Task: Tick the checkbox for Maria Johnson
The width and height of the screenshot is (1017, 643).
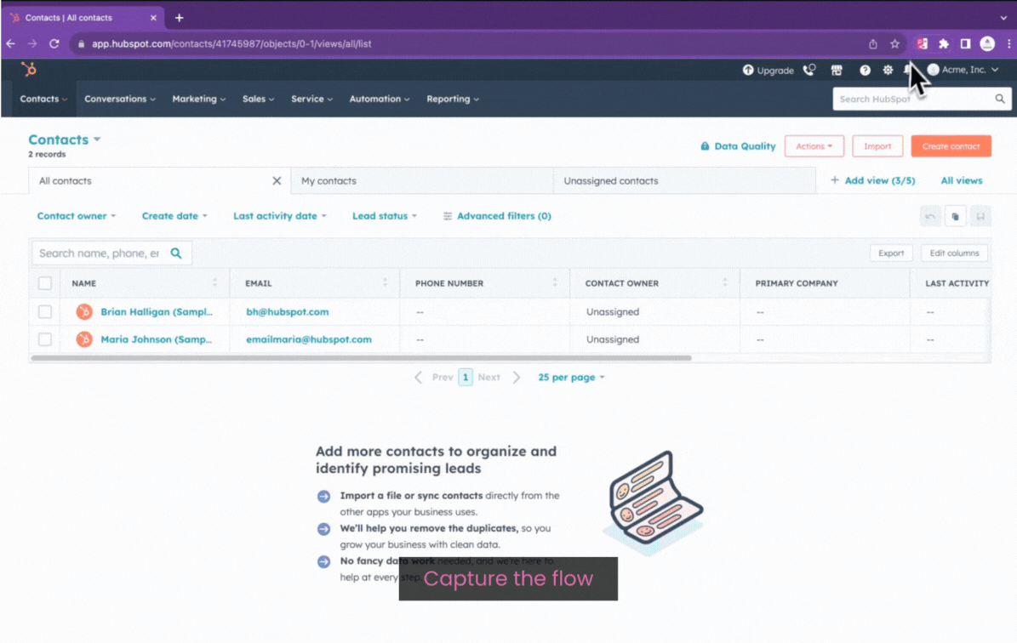Action: click(45, 339)
